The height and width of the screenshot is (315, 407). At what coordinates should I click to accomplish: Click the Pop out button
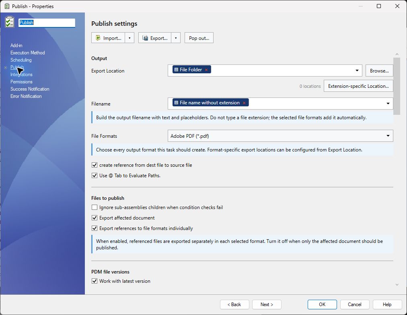tap(199, 38)
